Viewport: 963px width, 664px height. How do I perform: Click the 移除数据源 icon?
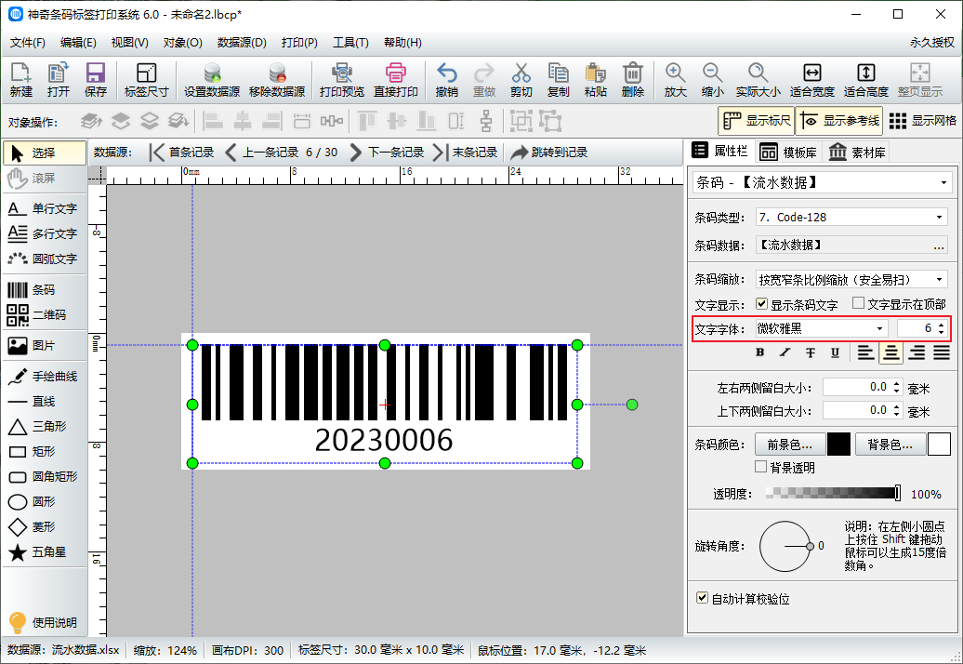277,80
